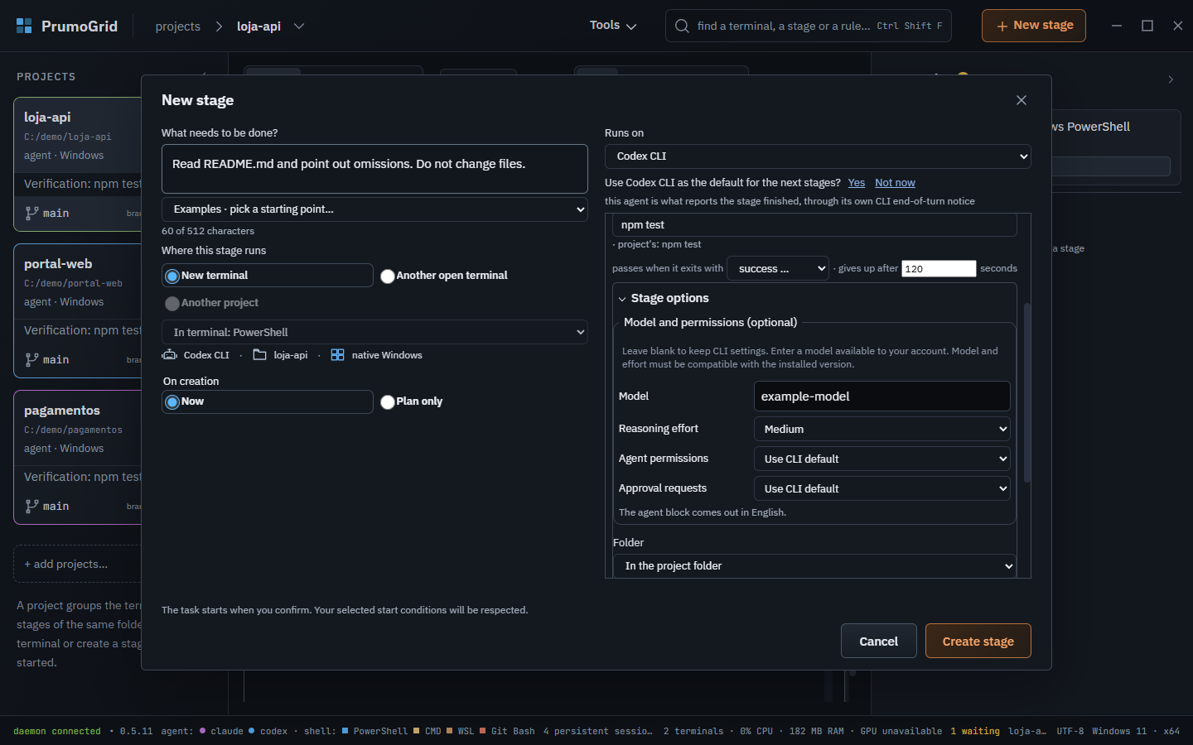The image size is (1193, 745).
Task: Click the breadcrumb arrow after projects
Action: point(219,26)
